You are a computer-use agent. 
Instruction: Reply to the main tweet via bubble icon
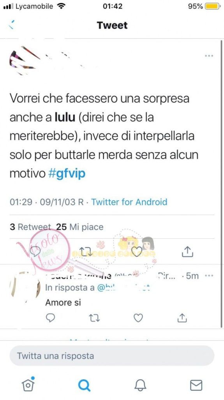[35, 252]
